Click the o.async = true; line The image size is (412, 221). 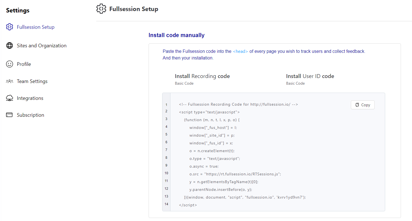(x=204, y=167)
